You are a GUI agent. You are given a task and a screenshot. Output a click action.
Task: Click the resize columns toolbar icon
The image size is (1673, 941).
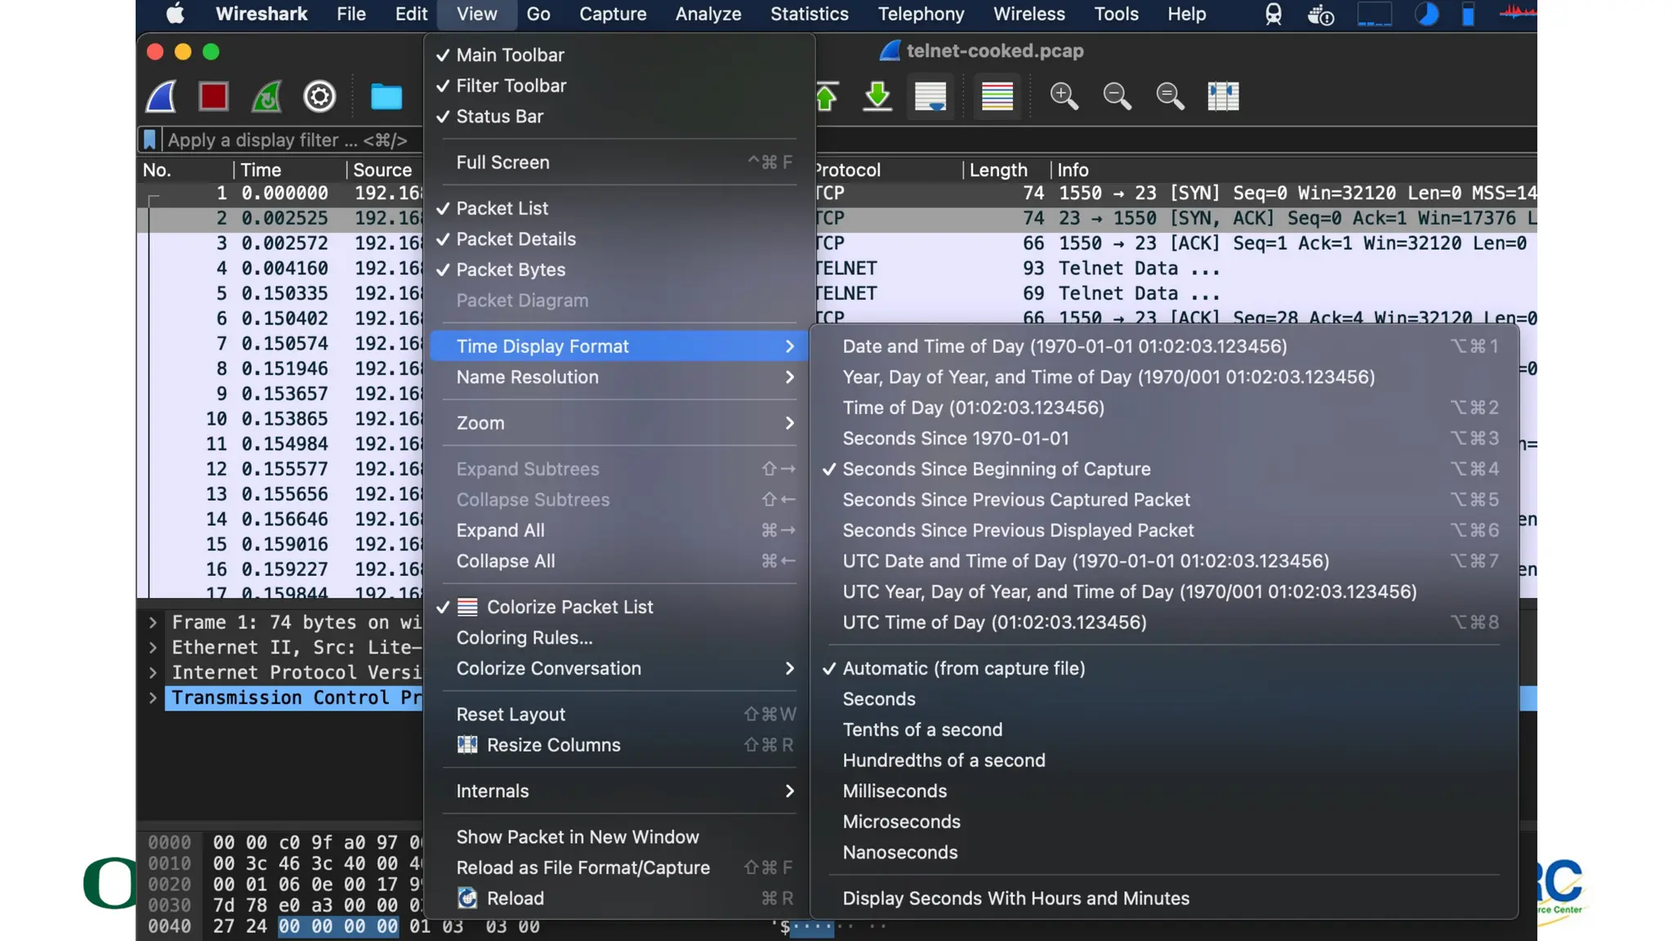[1223, 96]
